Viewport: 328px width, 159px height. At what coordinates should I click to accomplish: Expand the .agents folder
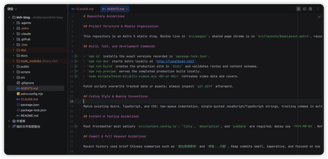point(13,23)
